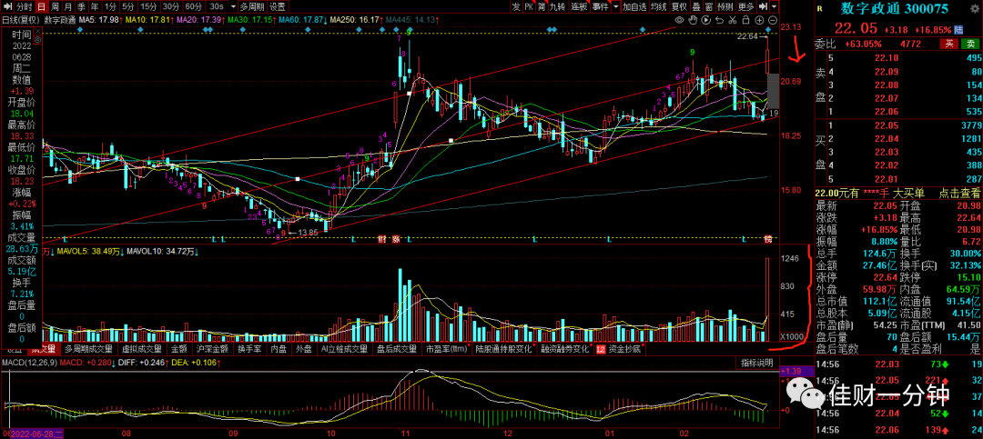Select AI立桩成交量 indicator tab
The image size is (983, 439).
pyautogui.click(x=343, y=348)
